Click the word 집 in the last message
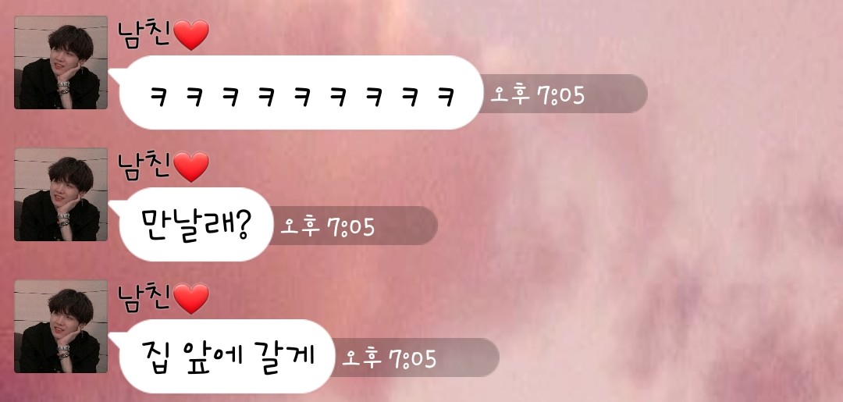The image size is (843, 402). [x=157, y=355]
